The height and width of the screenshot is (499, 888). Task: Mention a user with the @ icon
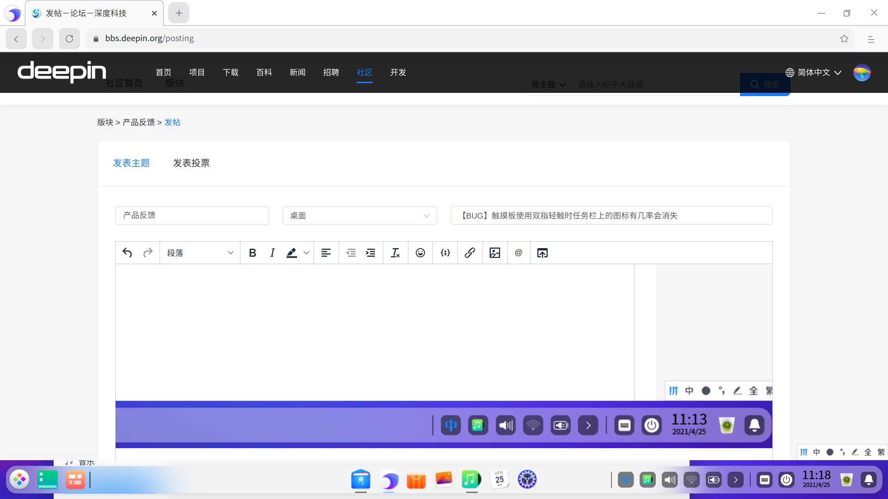(x=518, y=253)
